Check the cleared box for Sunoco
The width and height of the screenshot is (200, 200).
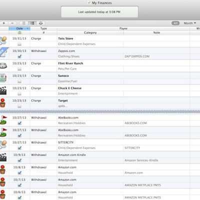(x=19, y=81)
